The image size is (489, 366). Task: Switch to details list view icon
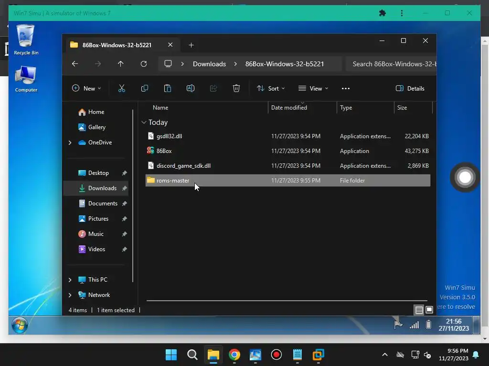click(419, 310)
